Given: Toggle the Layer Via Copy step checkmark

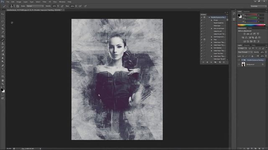Looking at the screenshot, I should (x=202, y=53).
